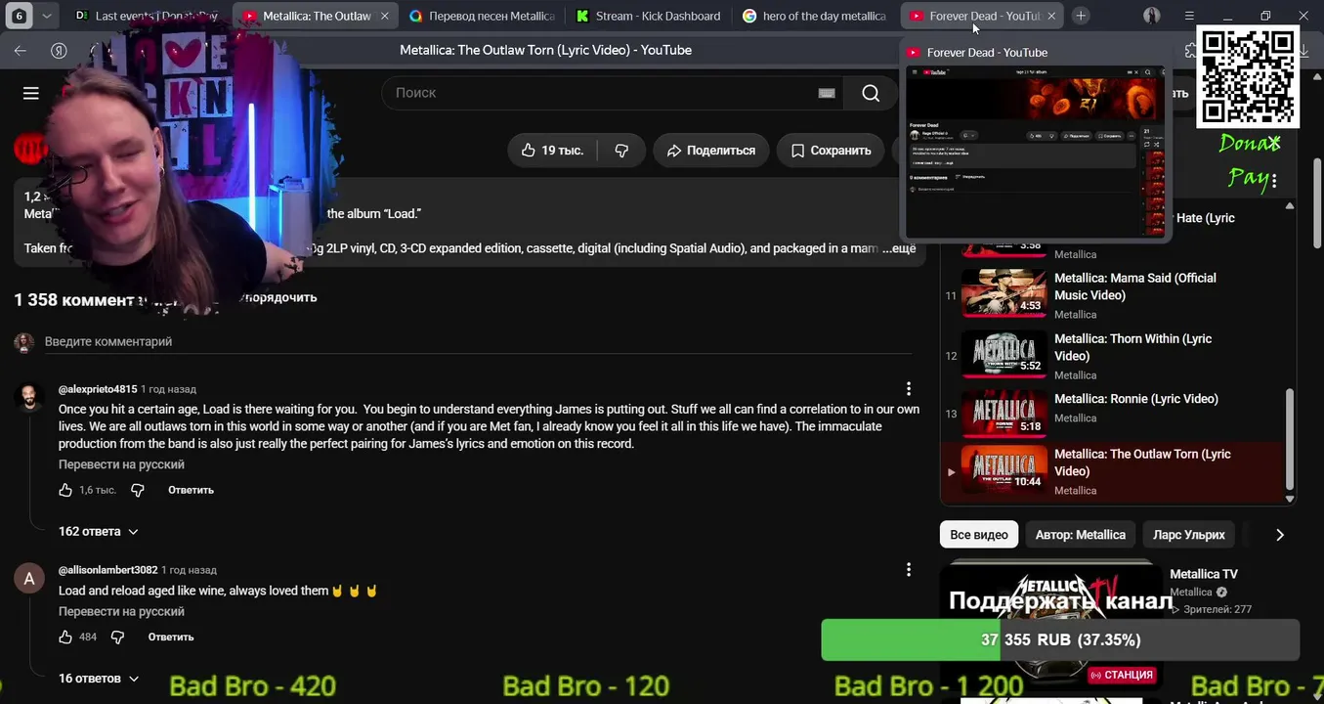Screen dimensions: 1324x704
Task: Translate allisonlambert3082's comment via Перевести на русский
Action: [121, 611]
